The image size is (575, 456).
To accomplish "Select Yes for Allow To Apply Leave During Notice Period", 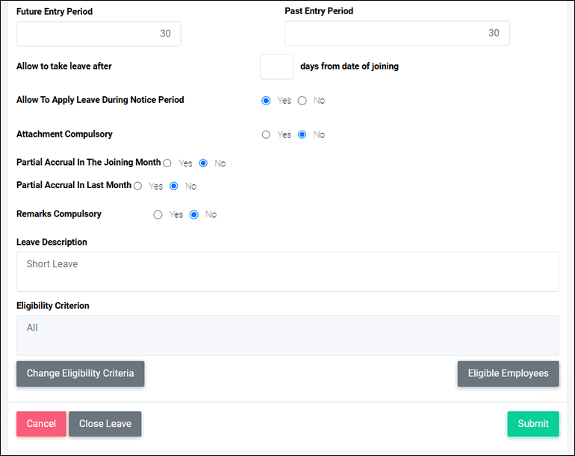I will [x=266, y=101].
